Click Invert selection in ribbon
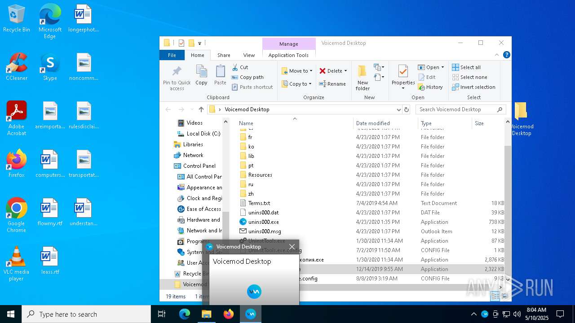 [473, 87]
